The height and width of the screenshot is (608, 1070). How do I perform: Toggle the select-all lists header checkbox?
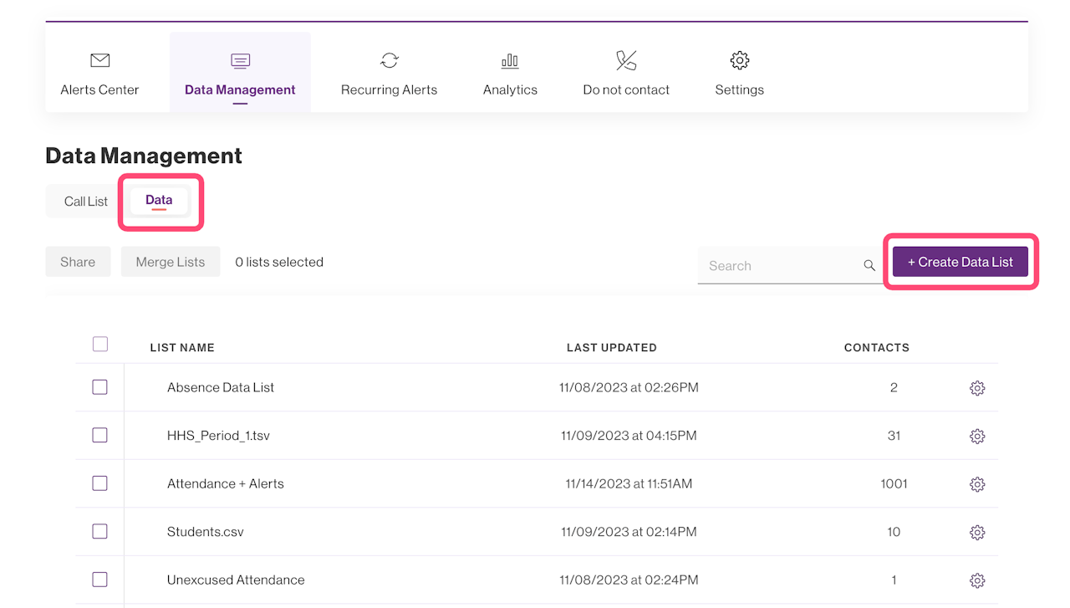(100, 344)
